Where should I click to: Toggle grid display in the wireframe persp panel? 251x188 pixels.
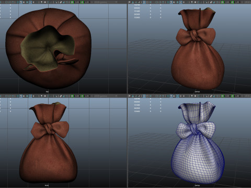coord(144,96)
